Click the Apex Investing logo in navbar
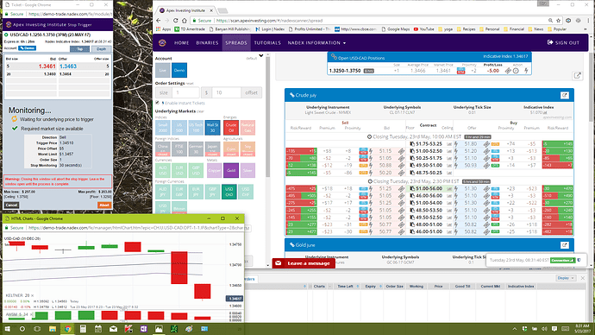The width and height of the screenshot is (595, 335). pyautogui.click(x=162, y=43)
